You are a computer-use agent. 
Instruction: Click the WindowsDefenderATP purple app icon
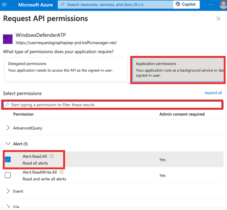[8, 39]
